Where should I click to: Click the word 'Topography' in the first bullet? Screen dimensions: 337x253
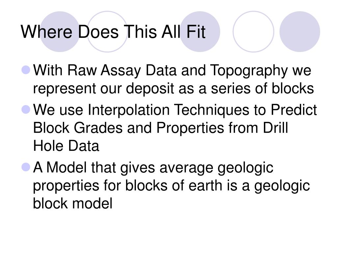[249, 71]
